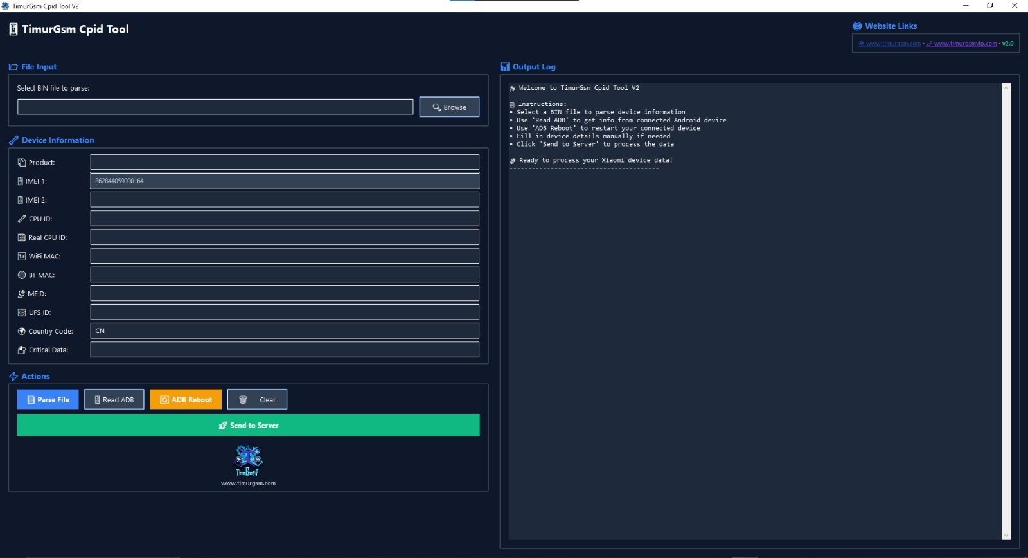Click the circle icon next to BT MAC
1028x558 pixels.
click(22, 274)
